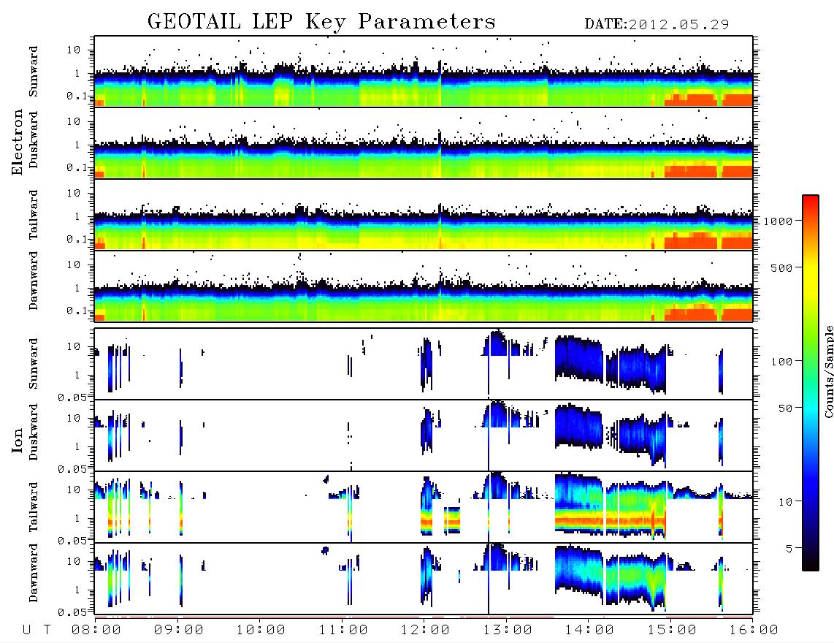This screenshot has height=643, width=834.
Task: Select the Ion Tailward axis label
Action: pyautogui.click(x=34, y=507)
